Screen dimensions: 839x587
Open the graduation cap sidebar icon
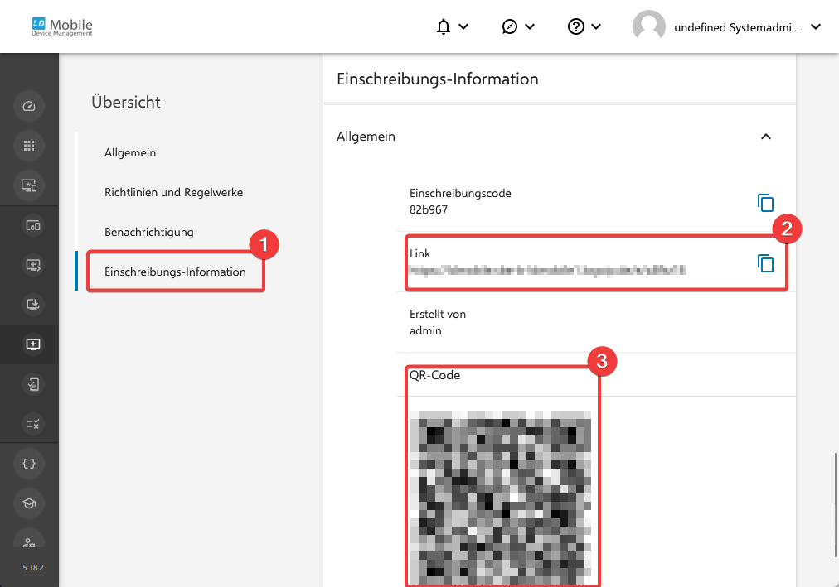[29, 503]
